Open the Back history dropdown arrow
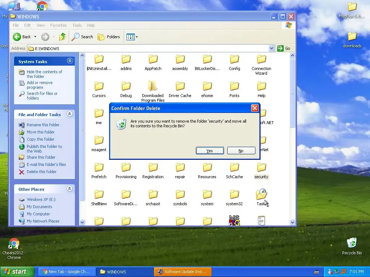Image resolution: width=370 pixels, height=277 pixels. [35, 37]
